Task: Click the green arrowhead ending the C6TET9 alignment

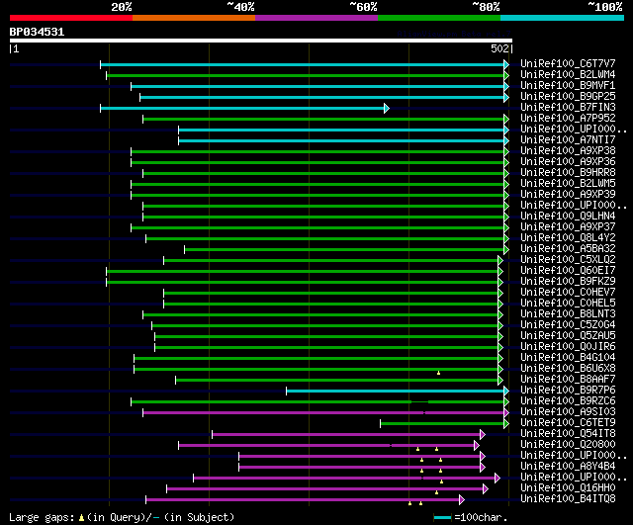Action: pyautogui.click(x=506, y=424)
